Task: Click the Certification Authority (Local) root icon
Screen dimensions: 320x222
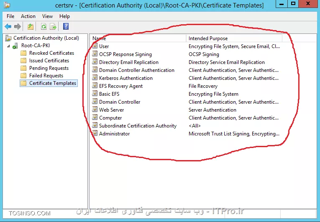Action: (8, 38)
